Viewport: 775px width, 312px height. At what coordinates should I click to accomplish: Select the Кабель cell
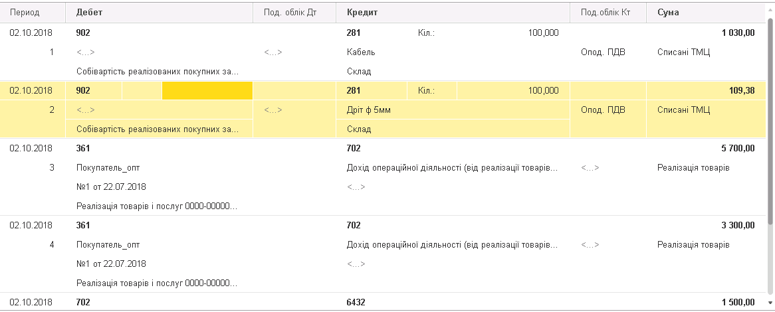(361, 52)
